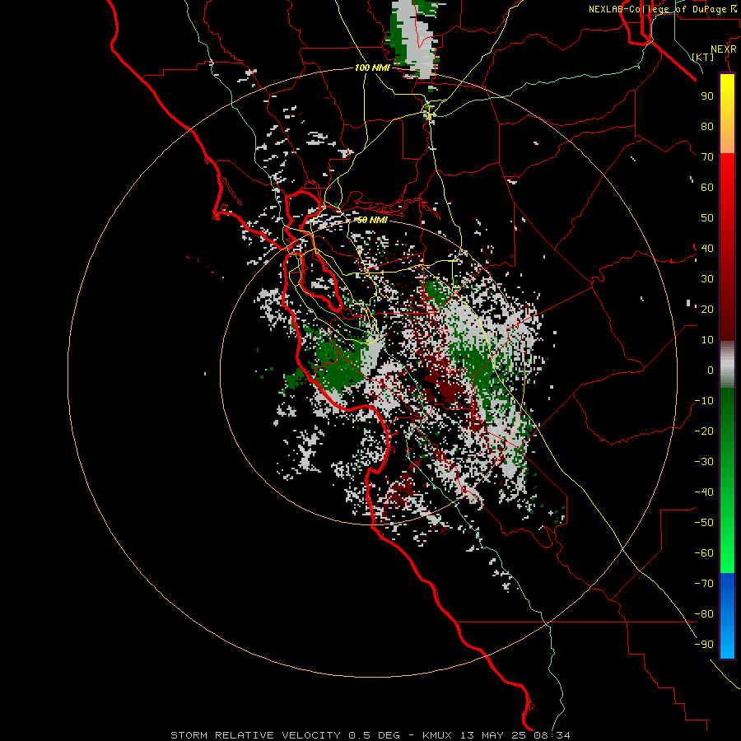The image size is (741, 741).
Task: Click the -70 label on the color scale
Action: tap(704, 584)
